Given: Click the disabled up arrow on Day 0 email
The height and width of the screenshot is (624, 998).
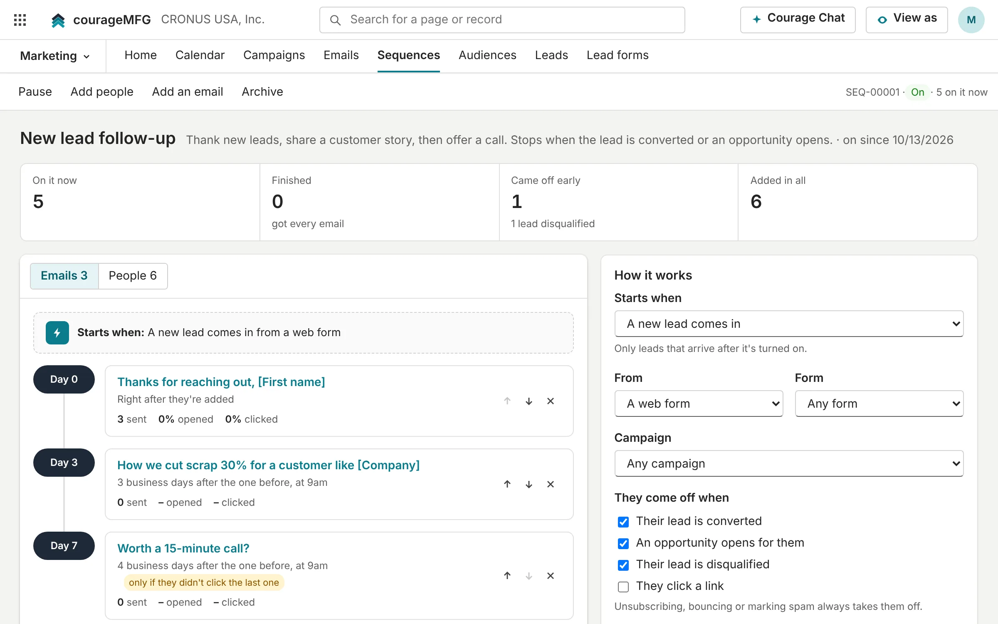Looking at the screenshot, I should (507, 401).
